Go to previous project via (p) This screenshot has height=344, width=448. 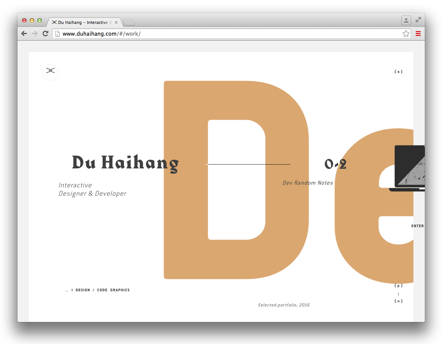click(x=398, y=286)
